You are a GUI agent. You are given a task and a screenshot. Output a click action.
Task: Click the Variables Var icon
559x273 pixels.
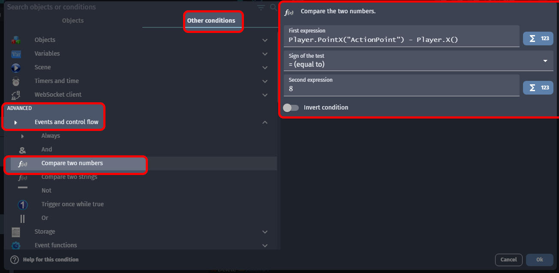click(x=16, y=54)
